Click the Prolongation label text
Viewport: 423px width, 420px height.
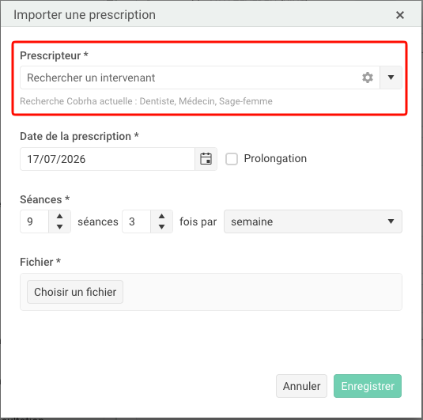(x=275, y=158)
